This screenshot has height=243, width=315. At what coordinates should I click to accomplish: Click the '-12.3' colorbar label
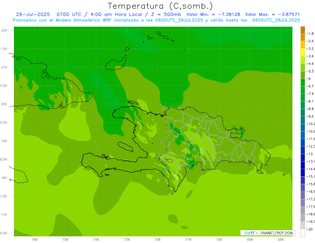click(311, 146)
